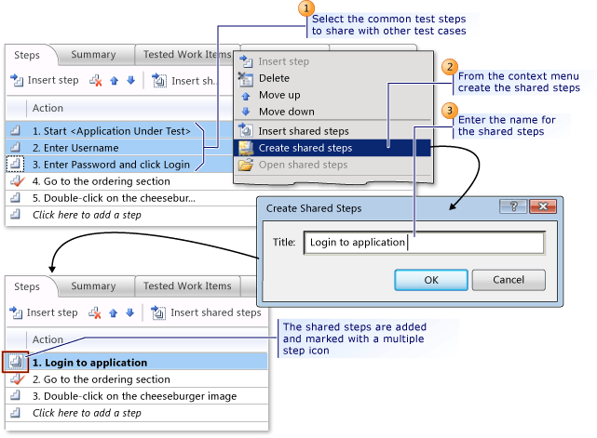The width and height of the screenshot is (597, 438).
Task: Select Delete in the context menu
Action: point(274,79)
